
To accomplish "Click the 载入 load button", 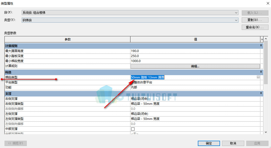I will (255, 13).
